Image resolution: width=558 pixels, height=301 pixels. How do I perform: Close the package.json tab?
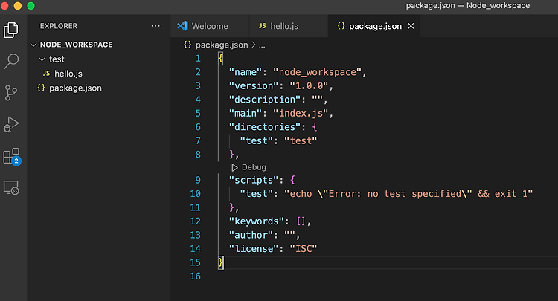[411, 26]
